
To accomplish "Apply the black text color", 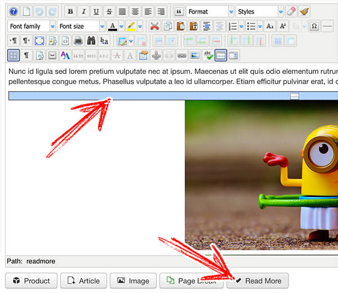I will (x=113, y=26).
